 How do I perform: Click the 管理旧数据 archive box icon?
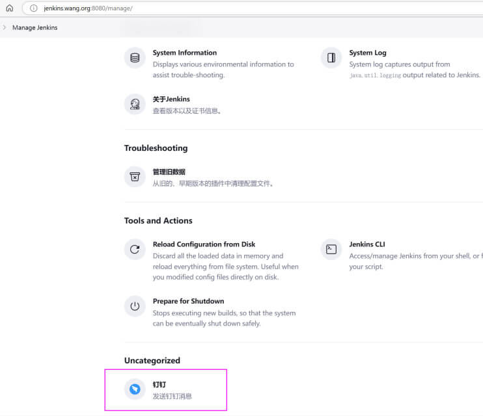[135, 177]
